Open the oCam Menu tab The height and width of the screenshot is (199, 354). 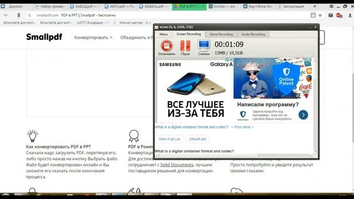[x=164, y=34]
